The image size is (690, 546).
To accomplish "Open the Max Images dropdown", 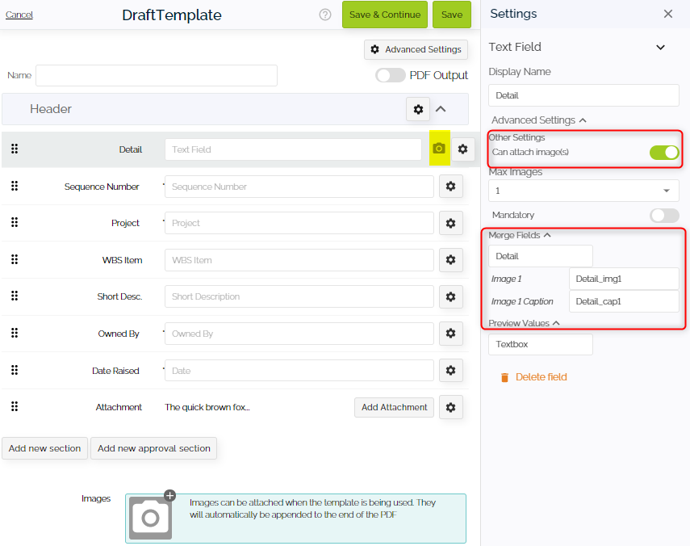I will pos(583,190).
